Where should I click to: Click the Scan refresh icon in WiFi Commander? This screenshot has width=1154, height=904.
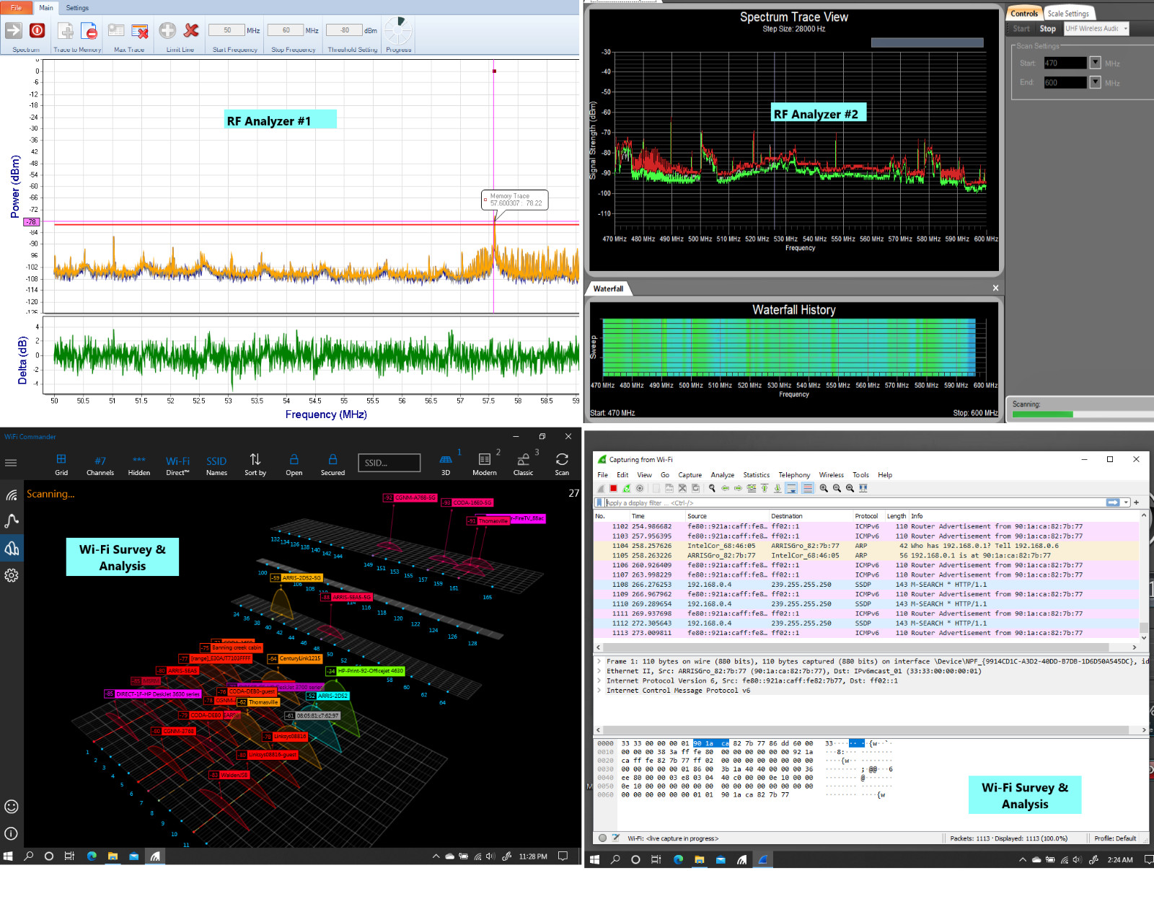(x=562, y=459)
